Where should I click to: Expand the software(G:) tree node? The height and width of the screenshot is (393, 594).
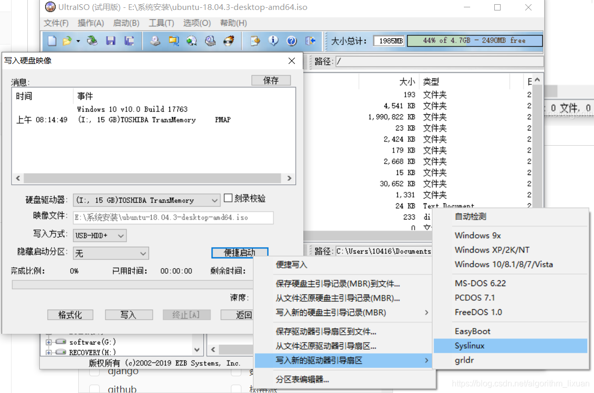click(x=48, y=342)
